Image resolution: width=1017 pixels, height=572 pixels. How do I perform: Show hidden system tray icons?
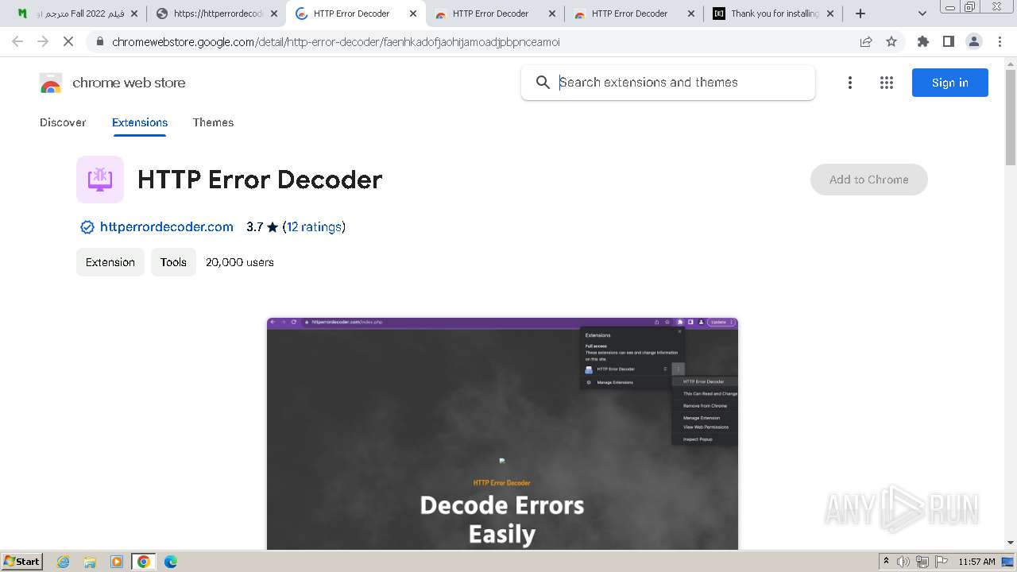(x=886, y=562)
